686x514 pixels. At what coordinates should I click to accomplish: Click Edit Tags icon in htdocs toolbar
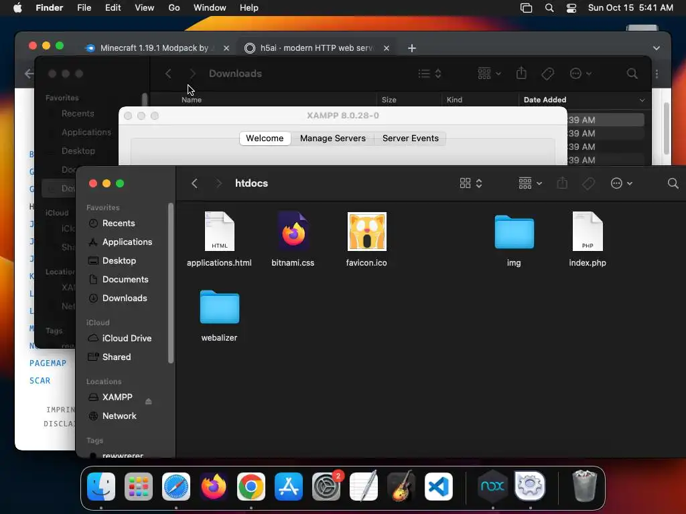(588, 183)
